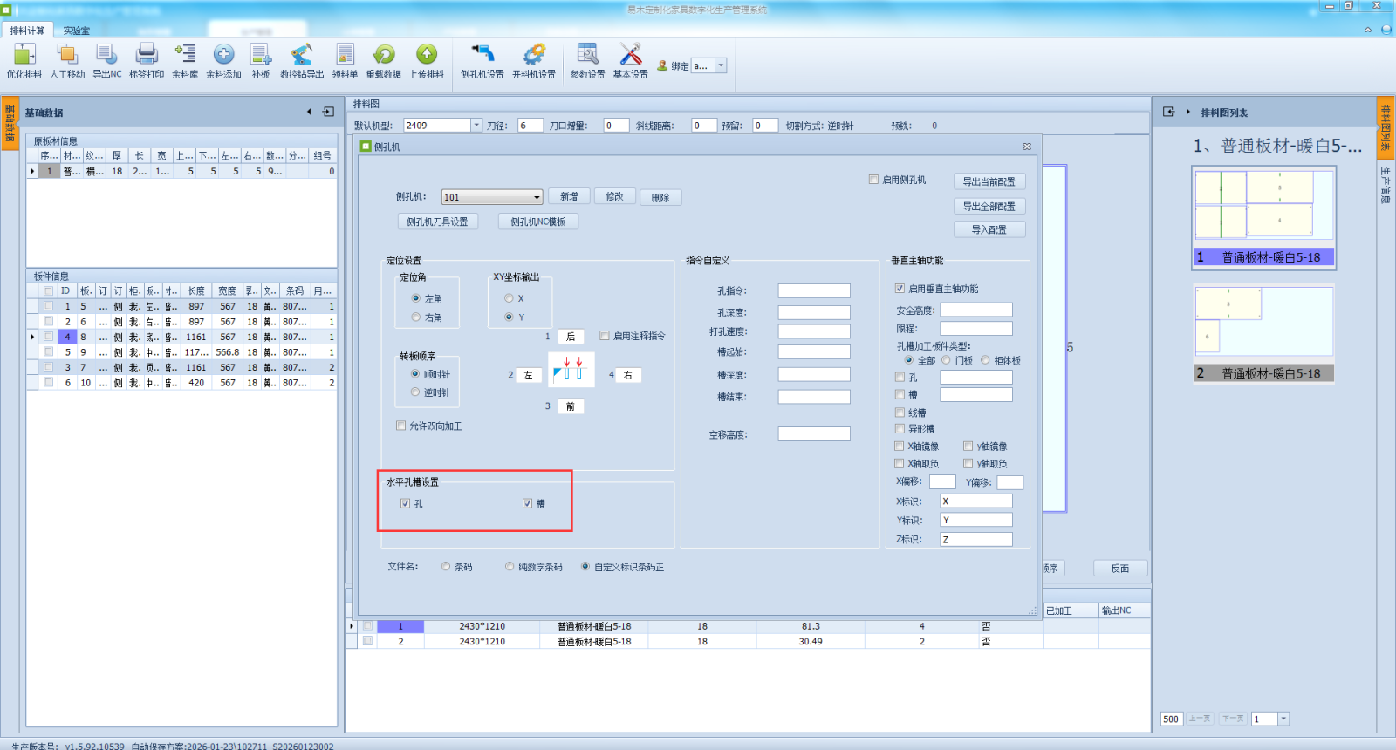Click the 优化排料 toolbar icon
This screenshot has width=1396, height=750.
24,56
